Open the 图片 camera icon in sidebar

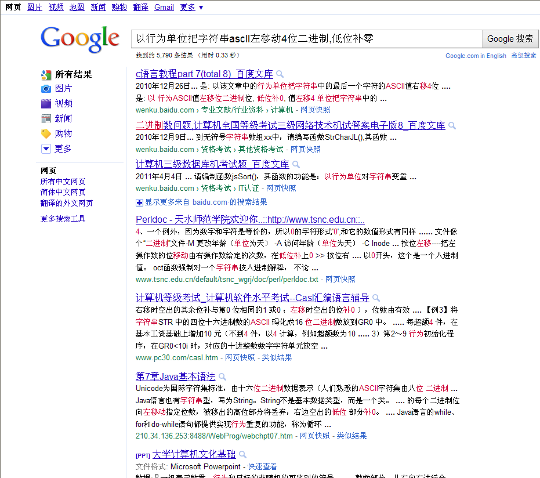tap(46, 89)
